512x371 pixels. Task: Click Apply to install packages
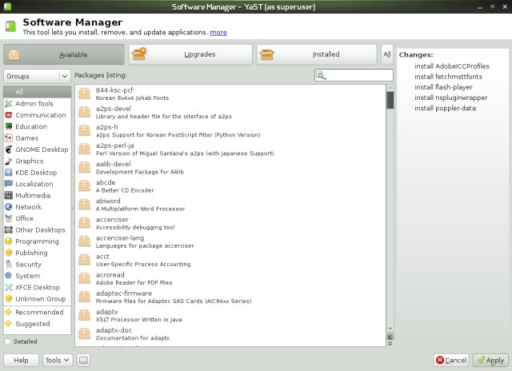pyautogui.click(x=490, y=361)
